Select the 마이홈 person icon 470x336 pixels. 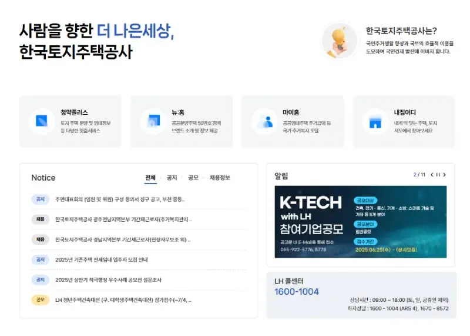tap(264, 121)
